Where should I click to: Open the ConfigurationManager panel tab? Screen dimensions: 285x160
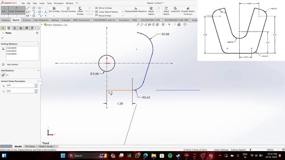[x=15, y=28]
